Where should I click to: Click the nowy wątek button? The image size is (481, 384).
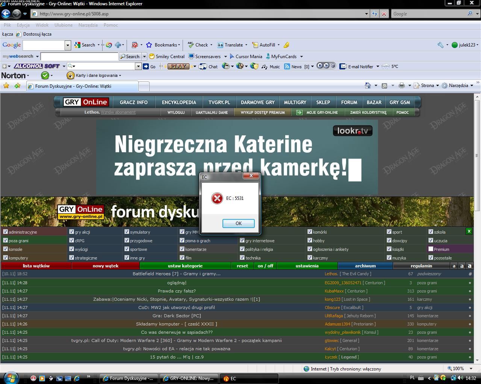(x=106, y=266)
